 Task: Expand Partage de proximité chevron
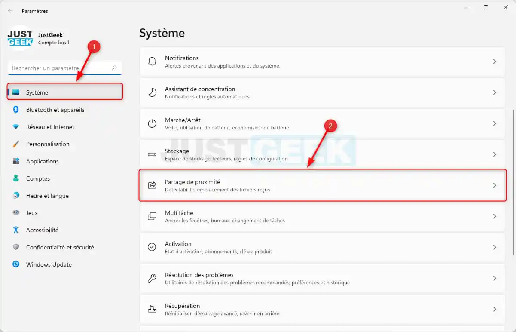pos(495,185)
